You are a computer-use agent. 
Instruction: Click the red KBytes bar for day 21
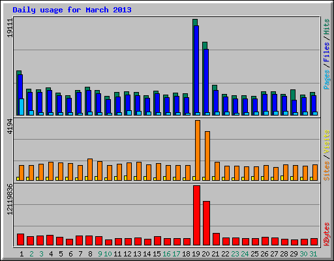[216, 239]
